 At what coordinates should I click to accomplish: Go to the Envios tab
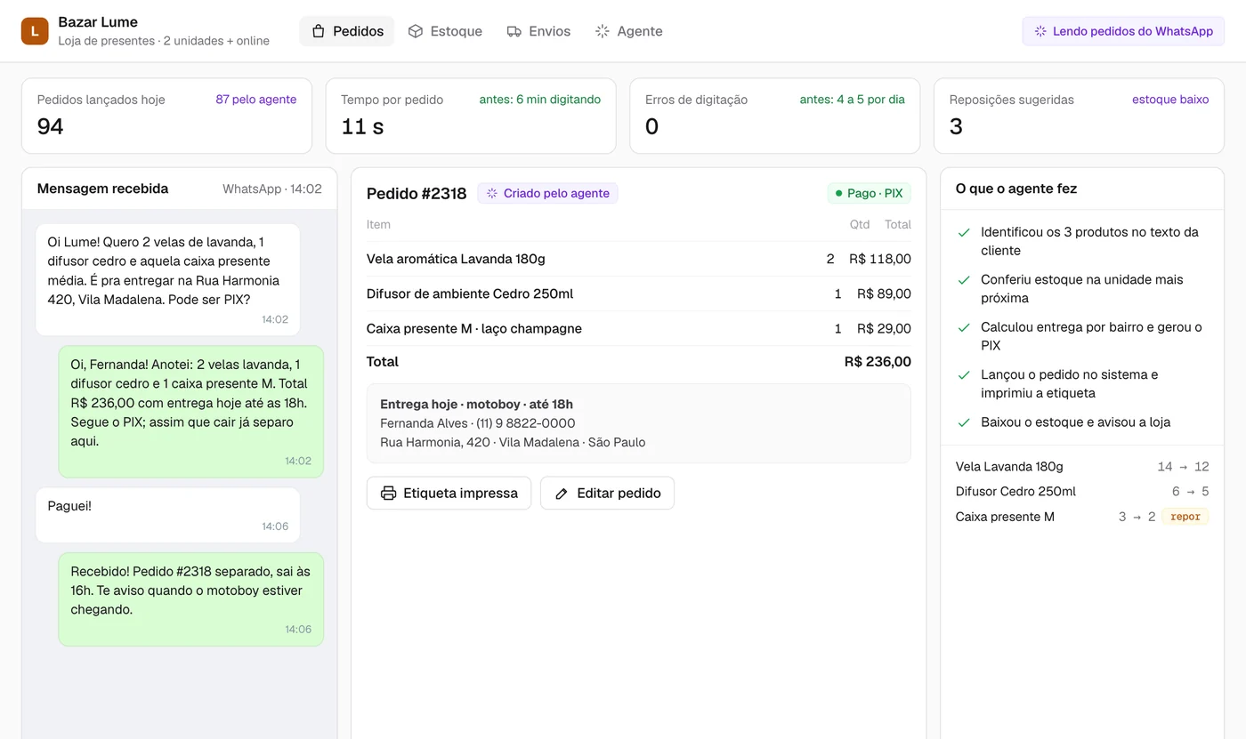pyautogui.click(x=538, y=31)
